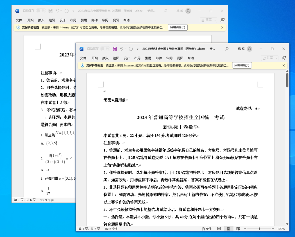
Task: Click the user avatar in the front window
Action: [x=249, y=49]
